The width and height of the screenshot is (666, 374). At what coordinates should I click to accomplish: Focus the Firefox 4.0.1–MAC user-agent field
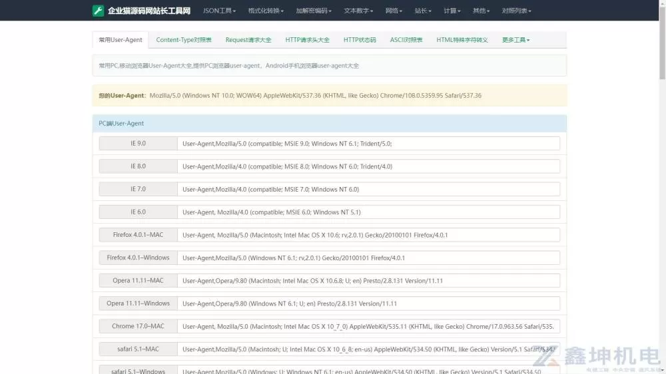pyautogui.click(x=368, y=235)
